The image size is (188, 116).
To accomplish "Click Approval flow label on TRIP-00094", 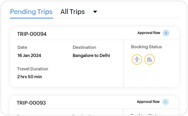I will (149, 33).
